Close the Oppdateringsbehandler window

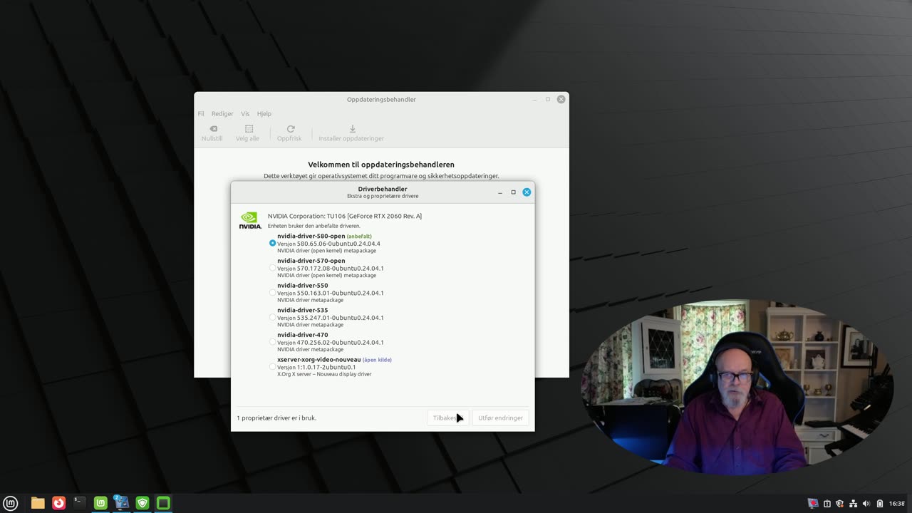561,99
